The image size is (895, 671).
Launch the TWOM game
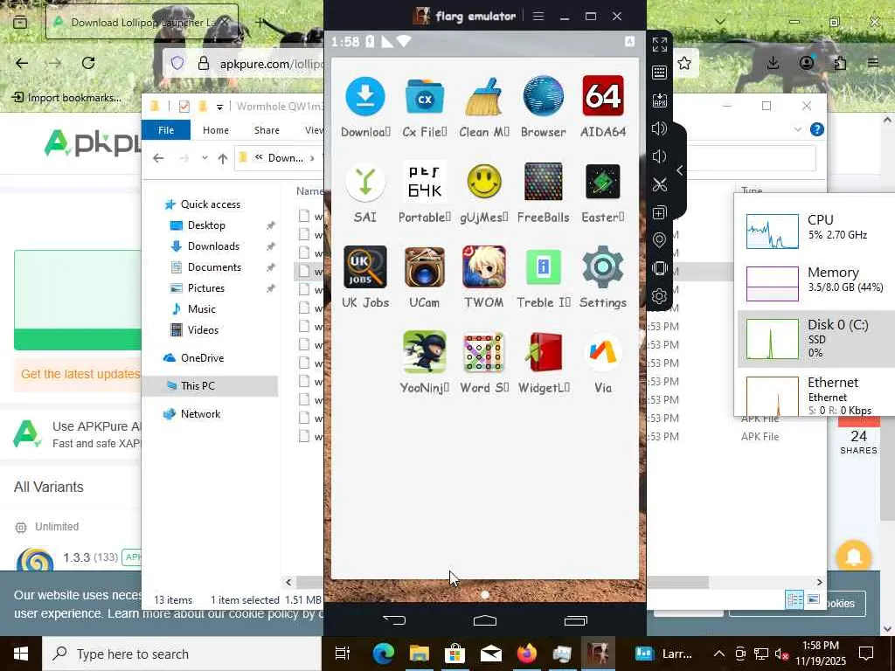click(x=484, y=267)
